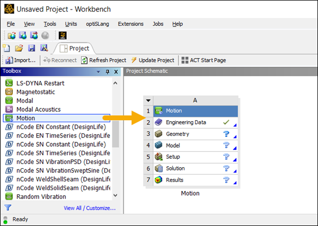
Task: Open the Toolbox panel dropdown arrow
Action: [x=99, y=71]
